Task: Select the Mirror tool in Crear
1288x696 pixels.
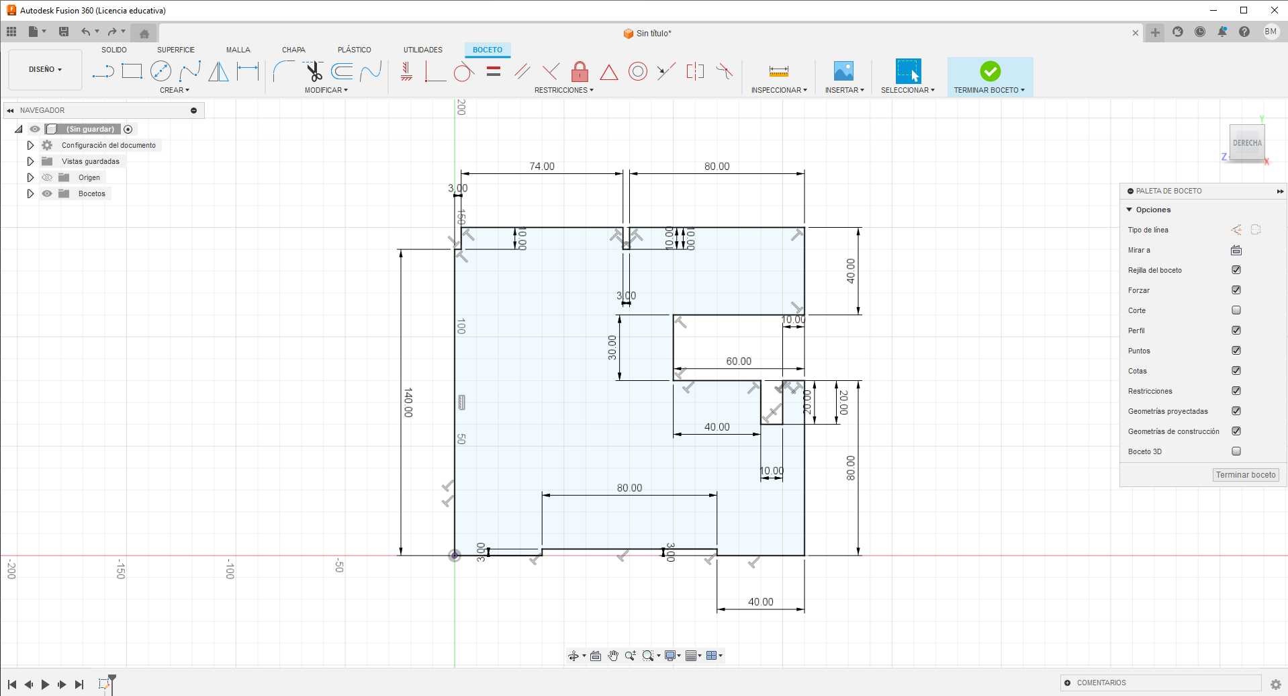Action: pyautogui.click(x=219, y=71)
